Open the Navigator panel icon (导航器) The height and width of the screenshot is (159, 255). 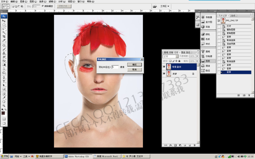pyautogui.click(x=207, y=17)
